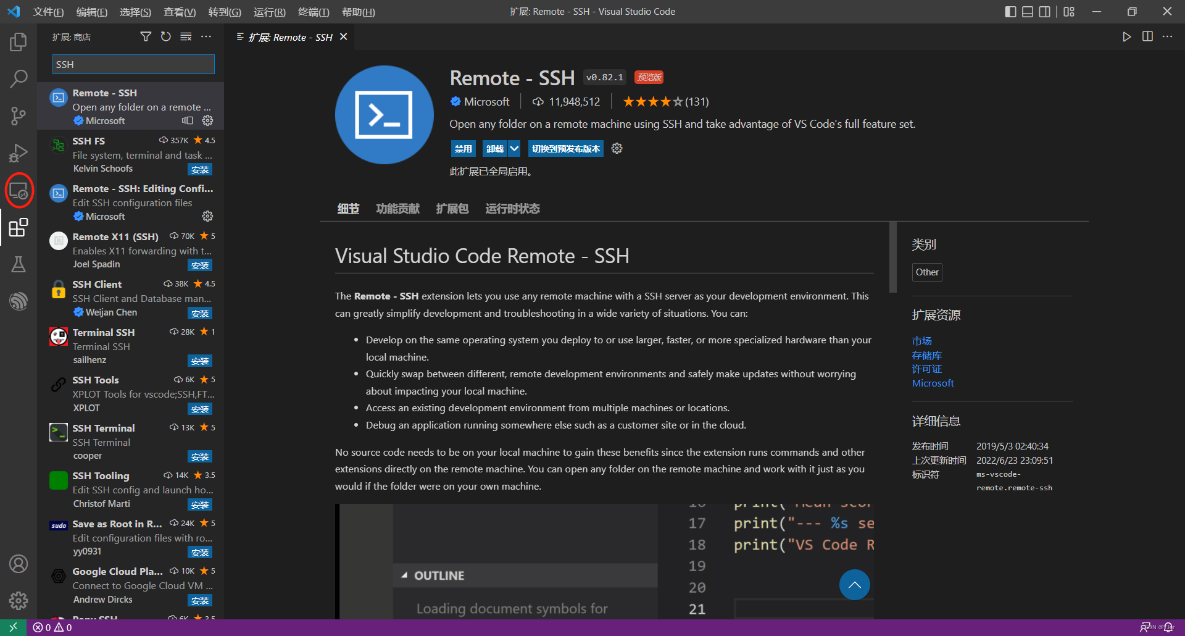Open the 帮助(H) menu
1185x636 pixels.
(358, 12)
